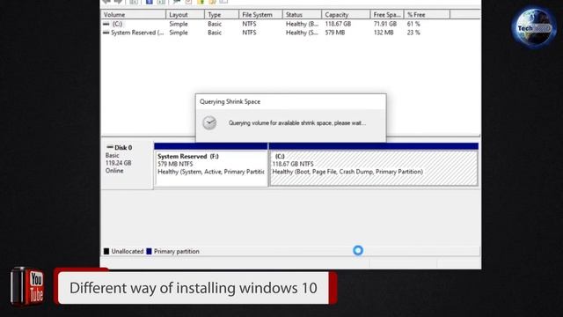
Task: Click the Online status text under Disk 0
Action: click(x=114, y=171)
